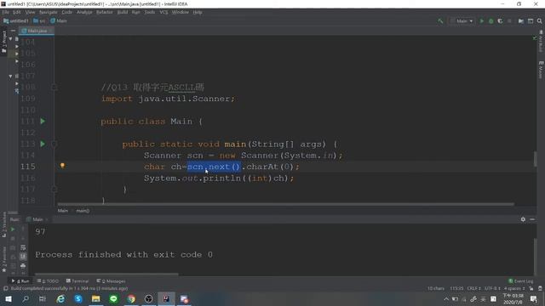Viewport: 545px width, 306px height.
Task: Click the status bar tool window toggle icon
Action: 6,289
